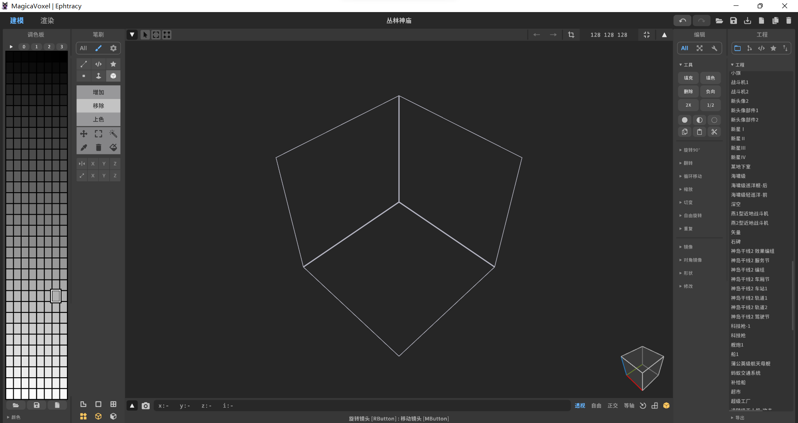Open the favorites star tab in project panel
Viewport: 798px width, 423px height.
coord(773,48)
